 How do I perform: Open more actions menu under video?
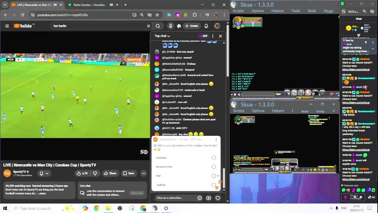(x=144, y=173)
